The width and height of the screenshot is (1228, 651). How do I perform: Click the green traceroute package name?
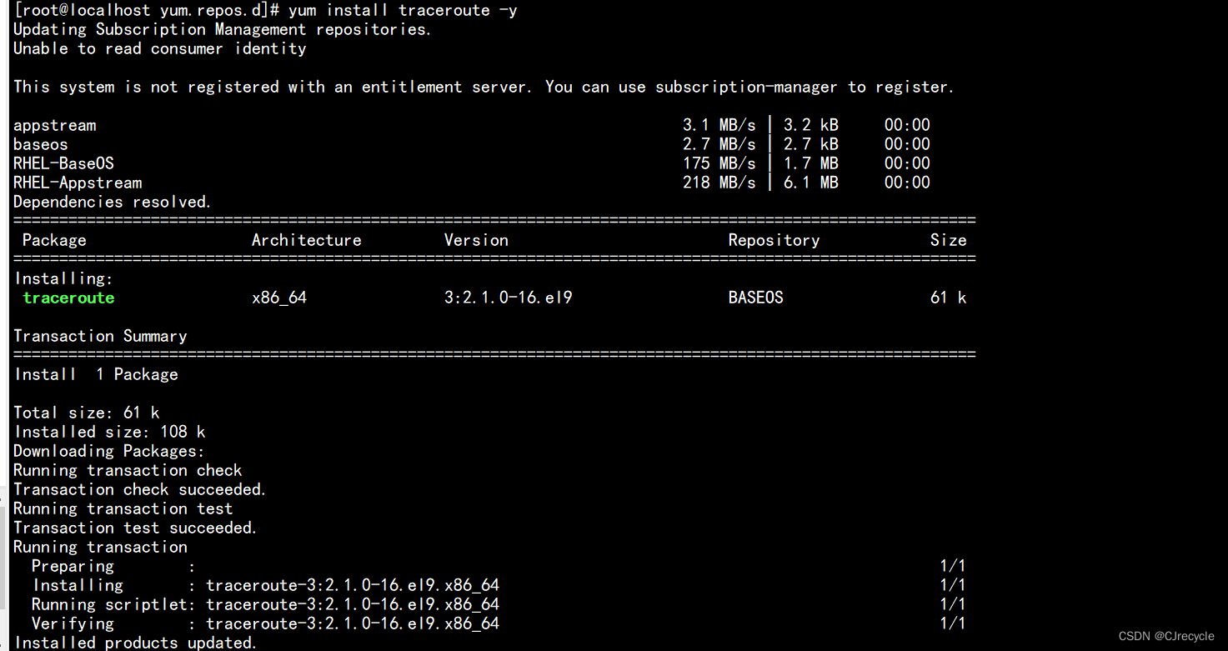point(68,298)
